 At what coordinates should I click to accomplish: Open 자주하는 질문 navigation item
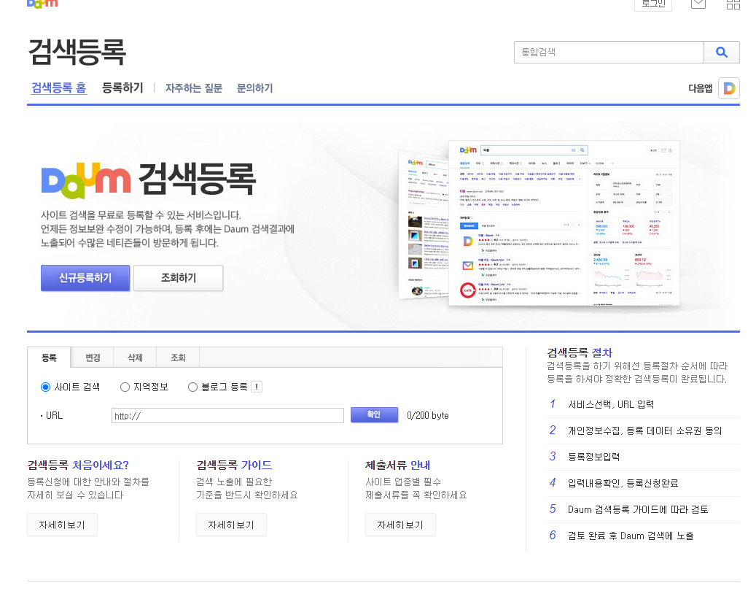194,88
